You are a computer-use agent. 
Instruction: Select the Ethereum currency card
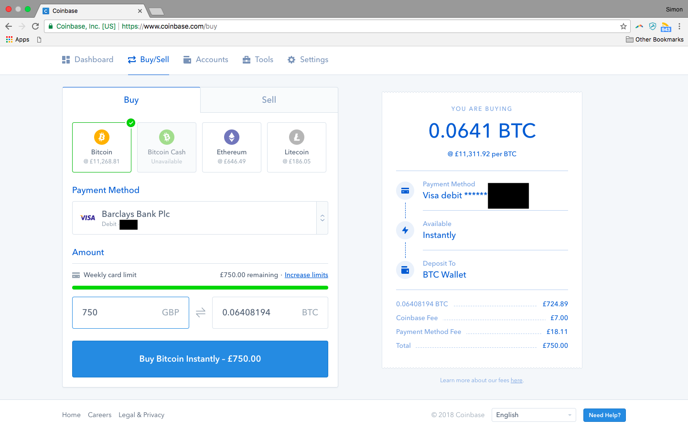click(x=232, y=147)
